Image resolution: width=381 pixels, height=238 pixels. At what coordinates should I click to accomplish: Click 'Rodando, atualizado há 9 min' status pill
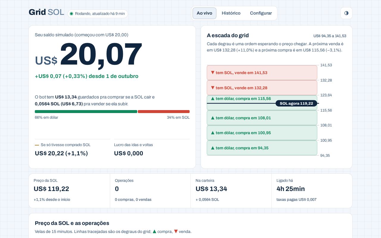98,14
